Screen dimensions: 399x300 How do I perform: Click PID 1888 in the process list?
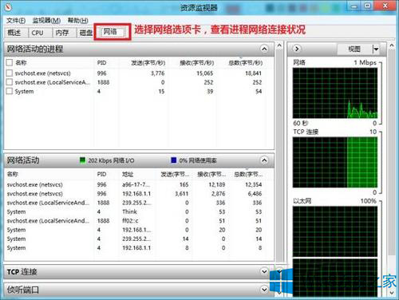click(x=103, y=82)
